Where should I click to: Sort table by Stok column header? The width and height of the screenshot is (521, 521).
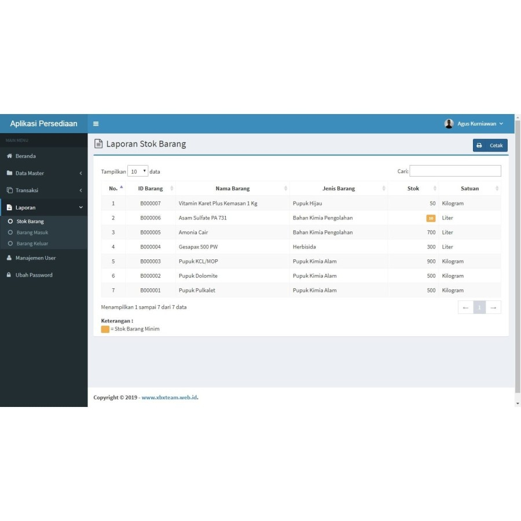(413, 189)
